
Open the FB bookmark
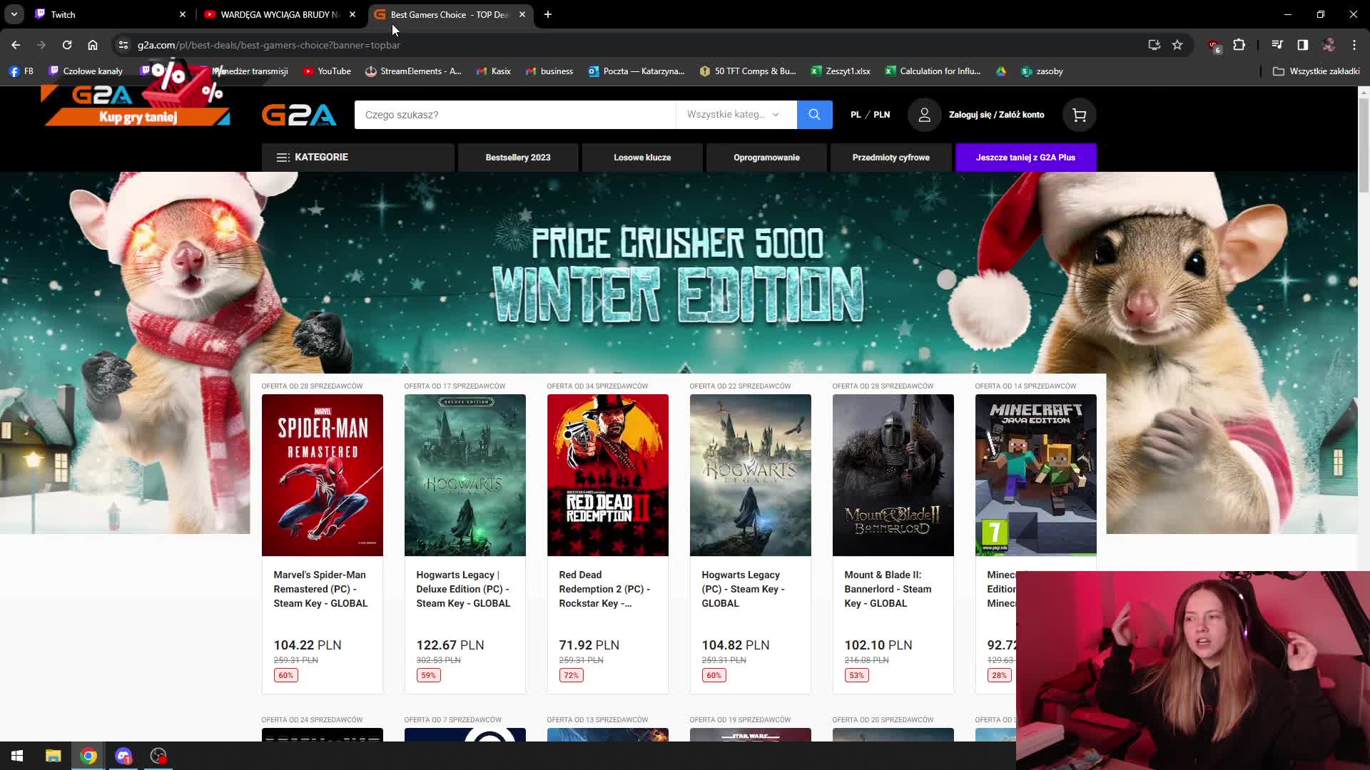(21, 71)
